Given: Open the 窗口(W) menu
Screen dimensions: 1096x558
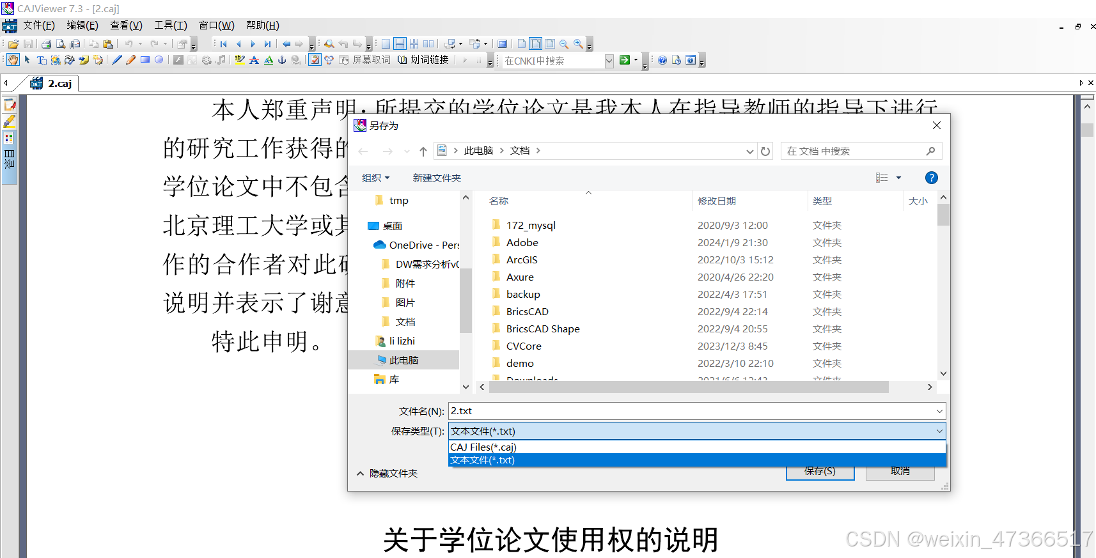Looking at the screenshot, I should (x=217, y=26).
